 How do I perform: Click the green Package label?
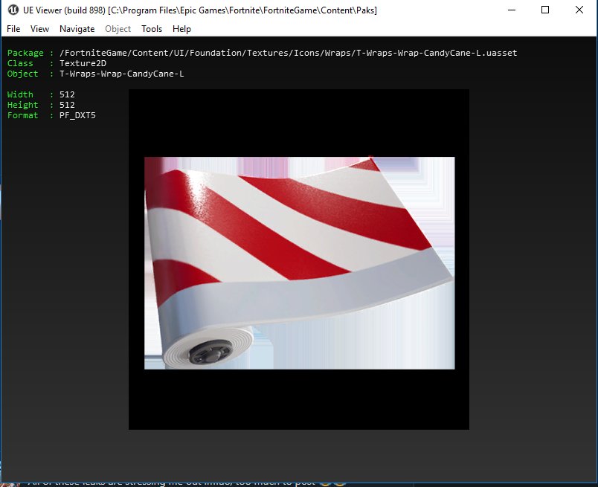pos(25,53)
